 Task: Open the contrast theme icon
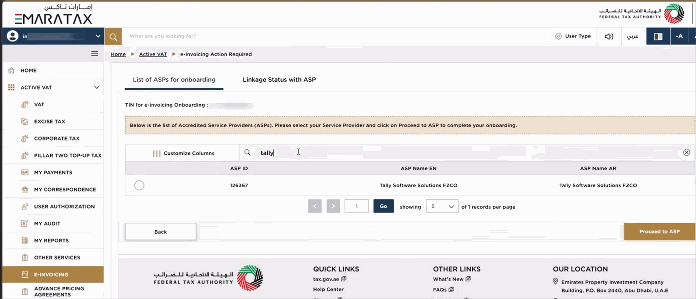coord(658,36)
